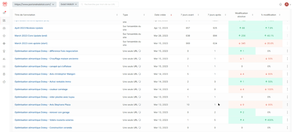This screenshot has width=292, height=132.
Task: Open couleur carrelage annotation link
Action: tap(41, 89)
